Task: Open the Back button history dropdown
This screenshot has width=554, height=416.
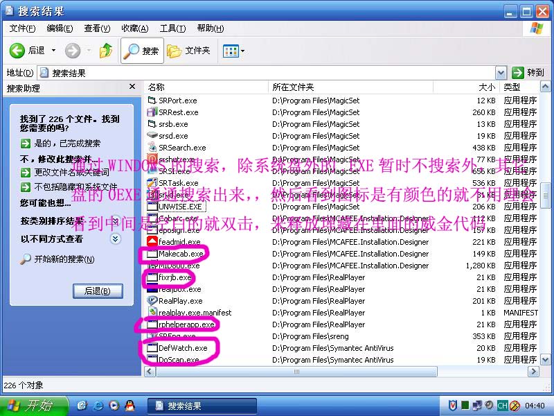Action: tap(53, 51)
